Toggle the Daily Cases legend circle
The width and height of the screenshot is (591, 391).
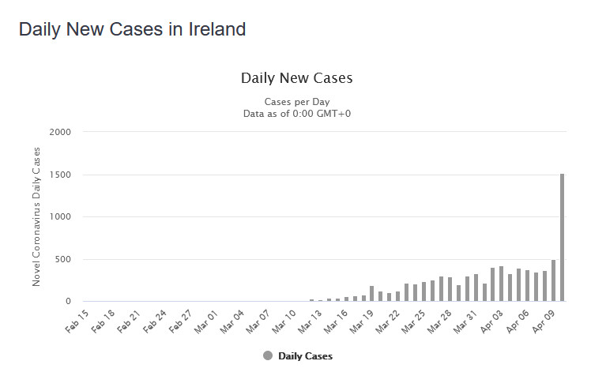pos(268,355)
